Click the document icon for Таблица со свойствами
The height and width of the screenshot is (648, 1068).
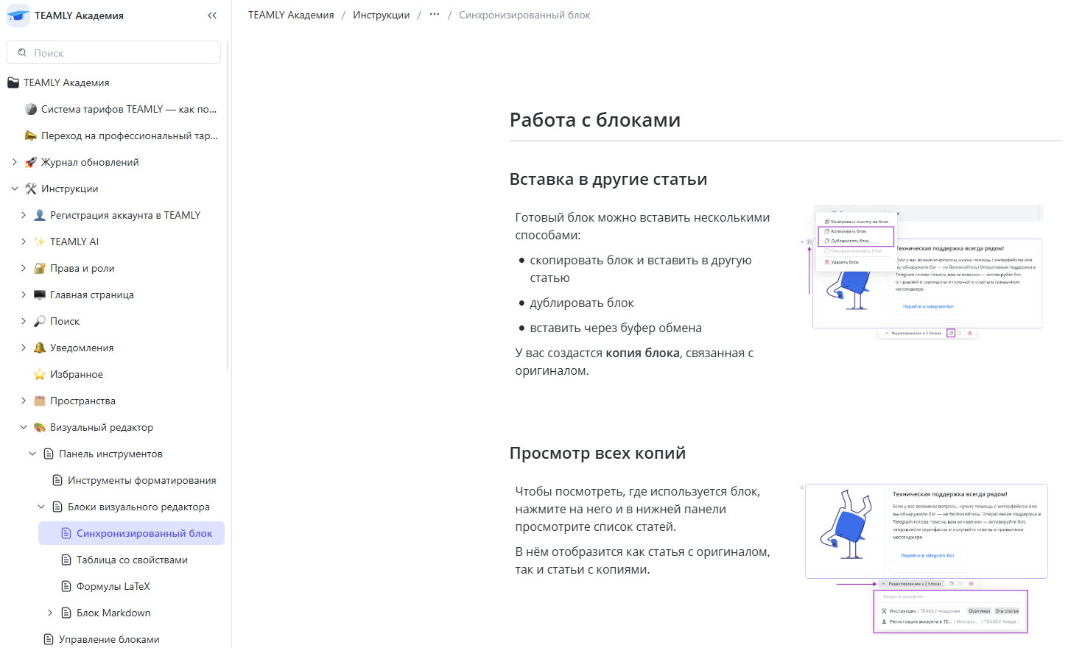click(66, 560)
